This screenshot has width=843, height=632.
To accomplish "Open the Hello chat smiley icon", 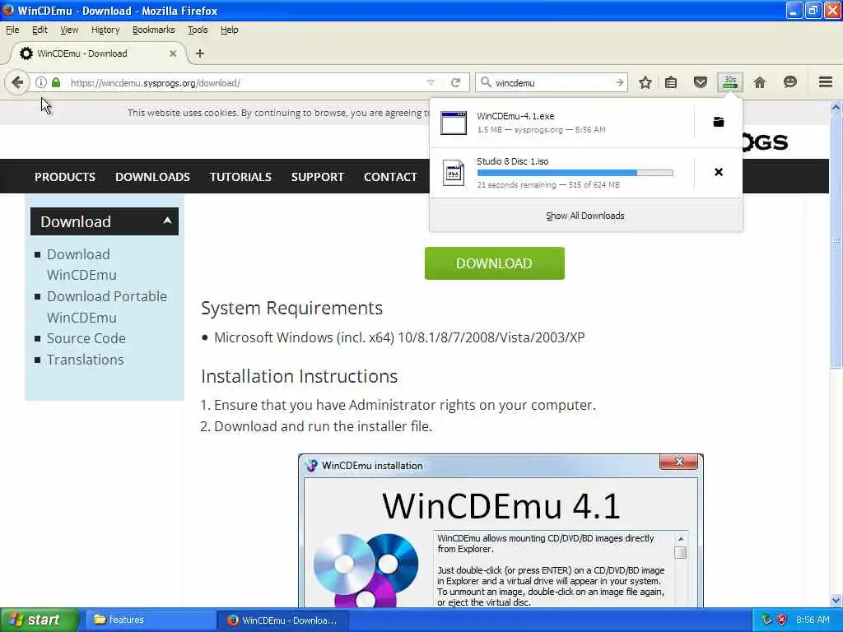I will coord(789,82).
